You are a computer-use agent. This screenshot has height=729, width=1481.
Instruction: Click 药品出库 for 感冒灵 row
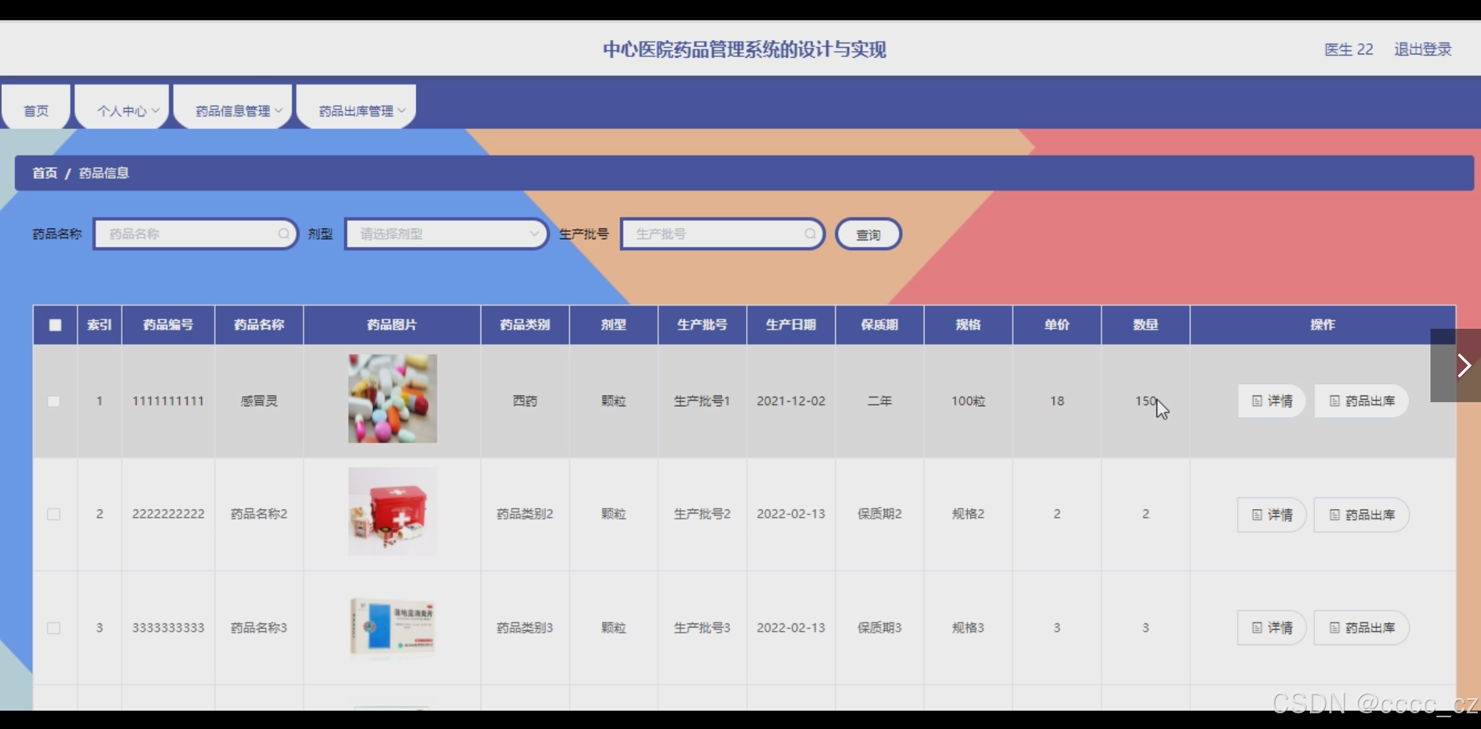tap(1361, 401)
